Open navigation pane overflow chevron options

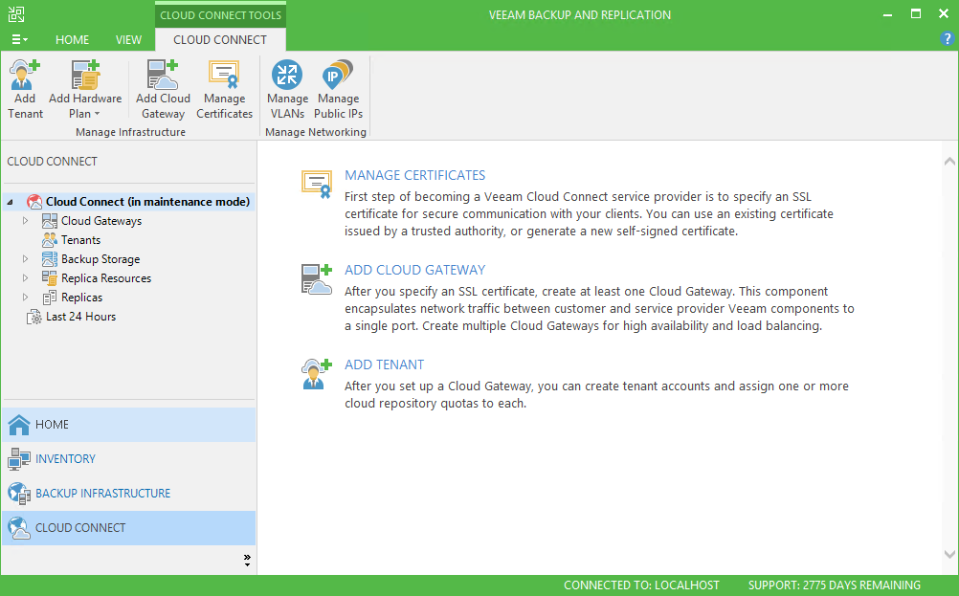tap(247, 560)
